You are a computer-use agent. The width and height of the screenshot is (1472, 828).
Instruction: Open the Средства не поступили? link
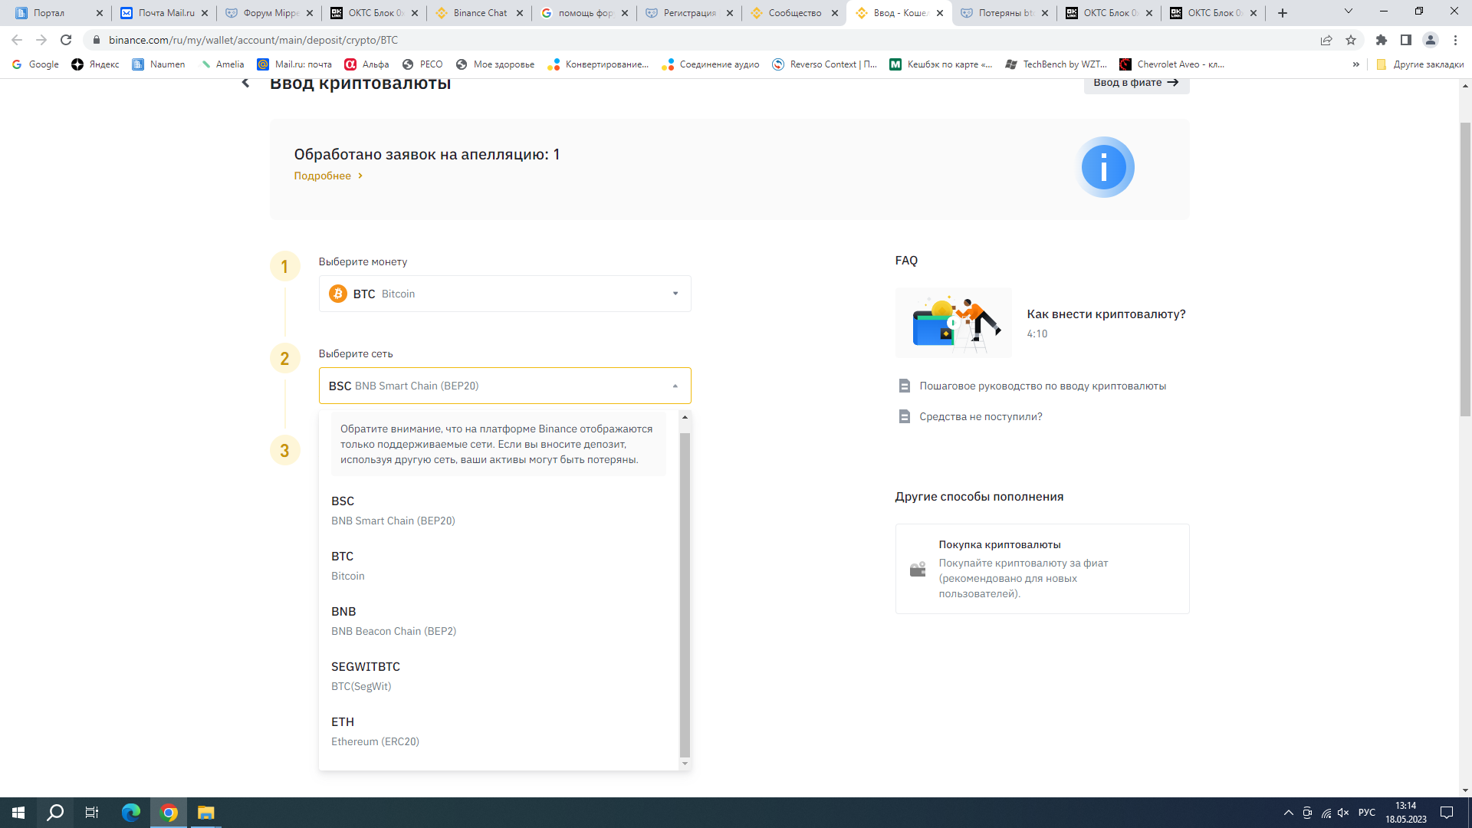pos(981,416)
